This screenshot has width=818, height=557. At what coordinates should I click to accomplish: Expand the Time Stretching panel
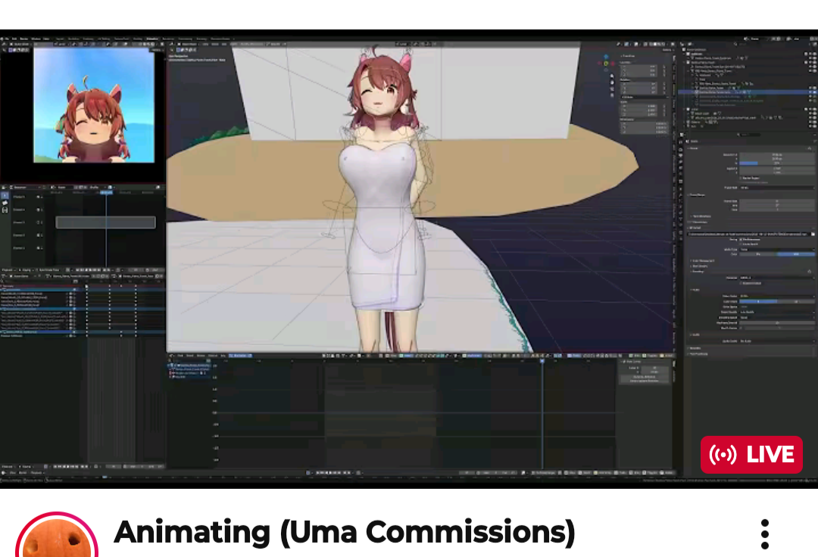click(x=701, y=216)
